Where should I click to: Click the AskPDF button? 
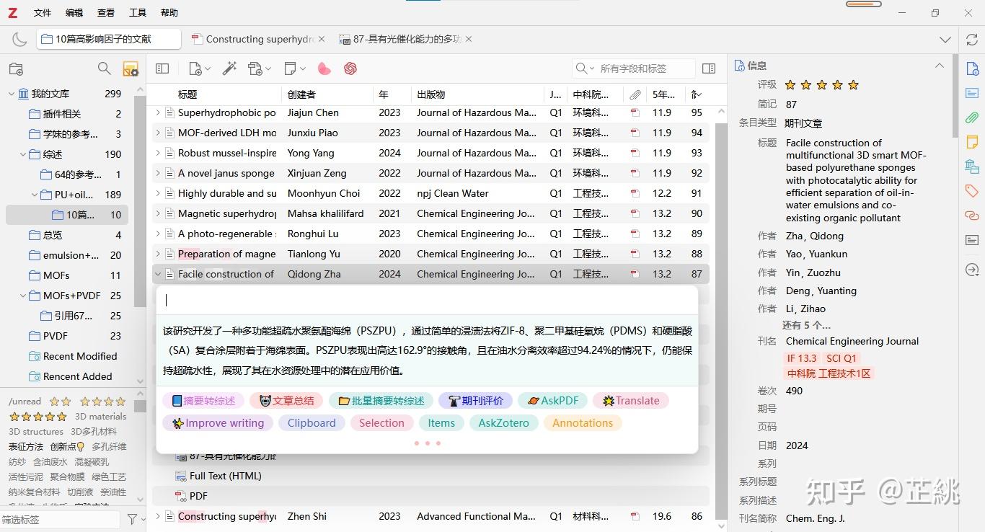pyautogui.click(x=553, y=401)
